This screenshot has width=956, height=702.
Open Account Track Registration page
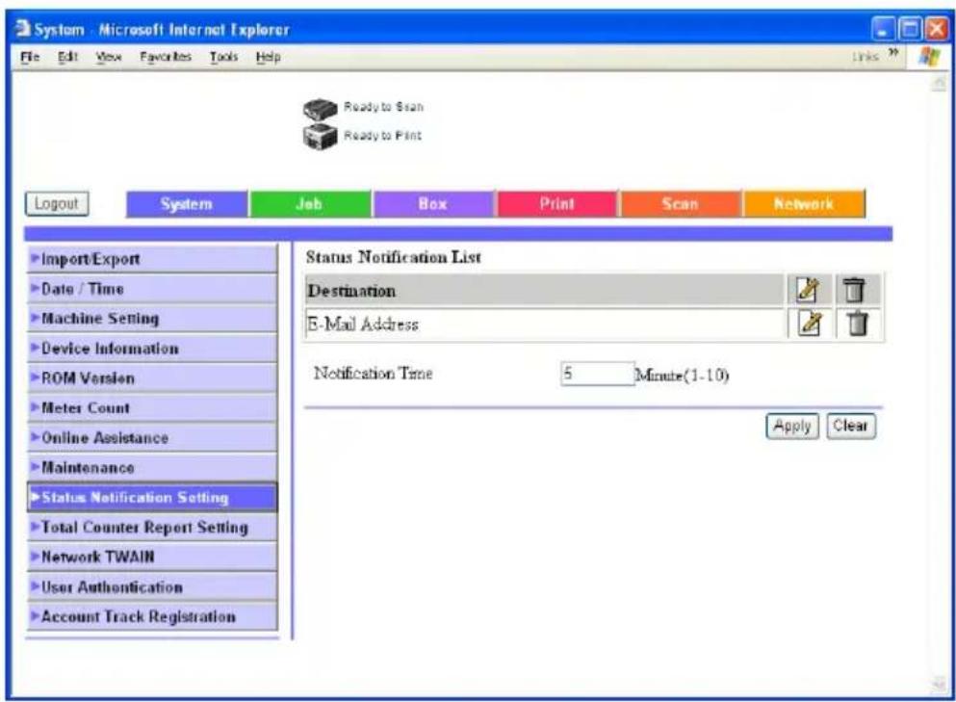tap(152, 616)
